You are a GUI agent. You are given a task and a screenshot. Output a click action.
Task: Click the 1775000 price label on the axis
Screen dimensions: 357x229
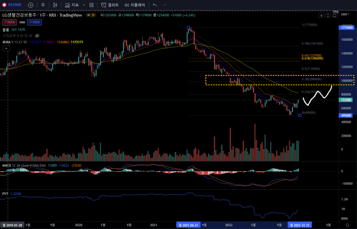pos(346,27)
